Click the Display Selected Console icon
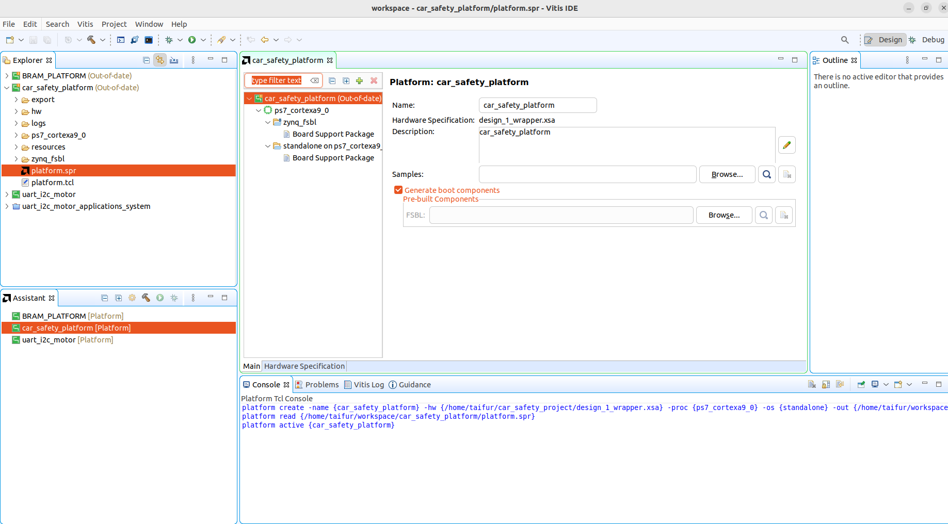 (x=875, y=385)
